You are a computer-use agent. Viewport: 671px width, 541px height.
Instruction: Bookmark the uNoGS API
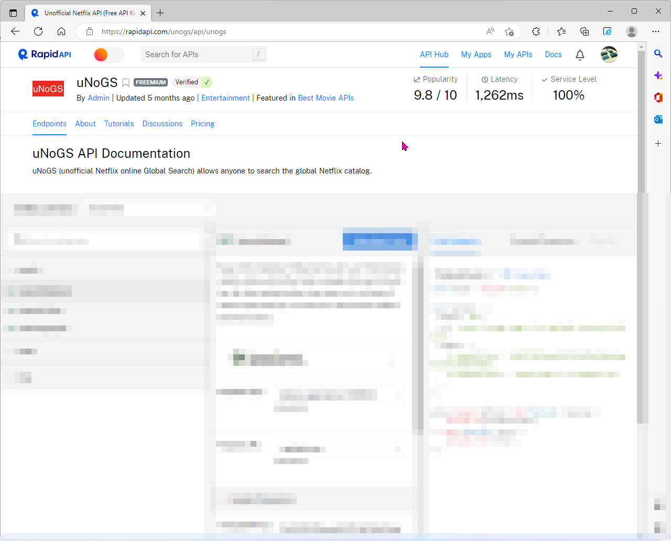click(126, 83)
